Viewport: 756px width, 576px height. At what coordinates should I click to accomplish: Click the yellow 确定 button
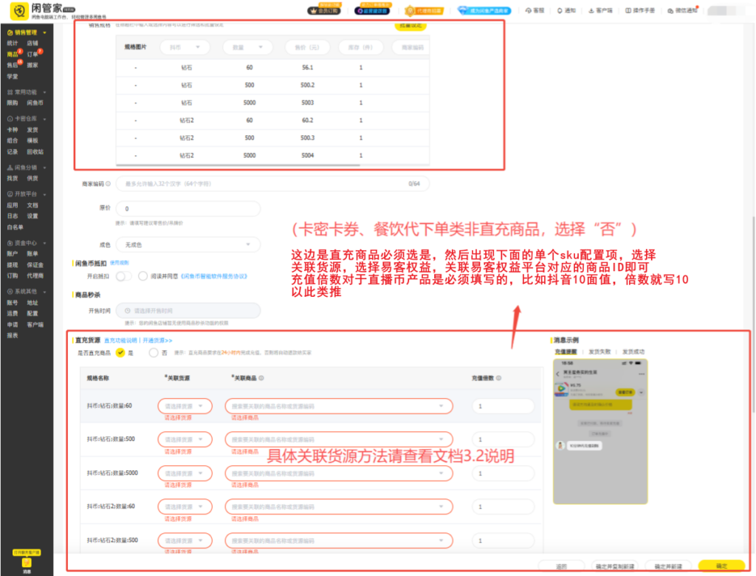point(722,566)
